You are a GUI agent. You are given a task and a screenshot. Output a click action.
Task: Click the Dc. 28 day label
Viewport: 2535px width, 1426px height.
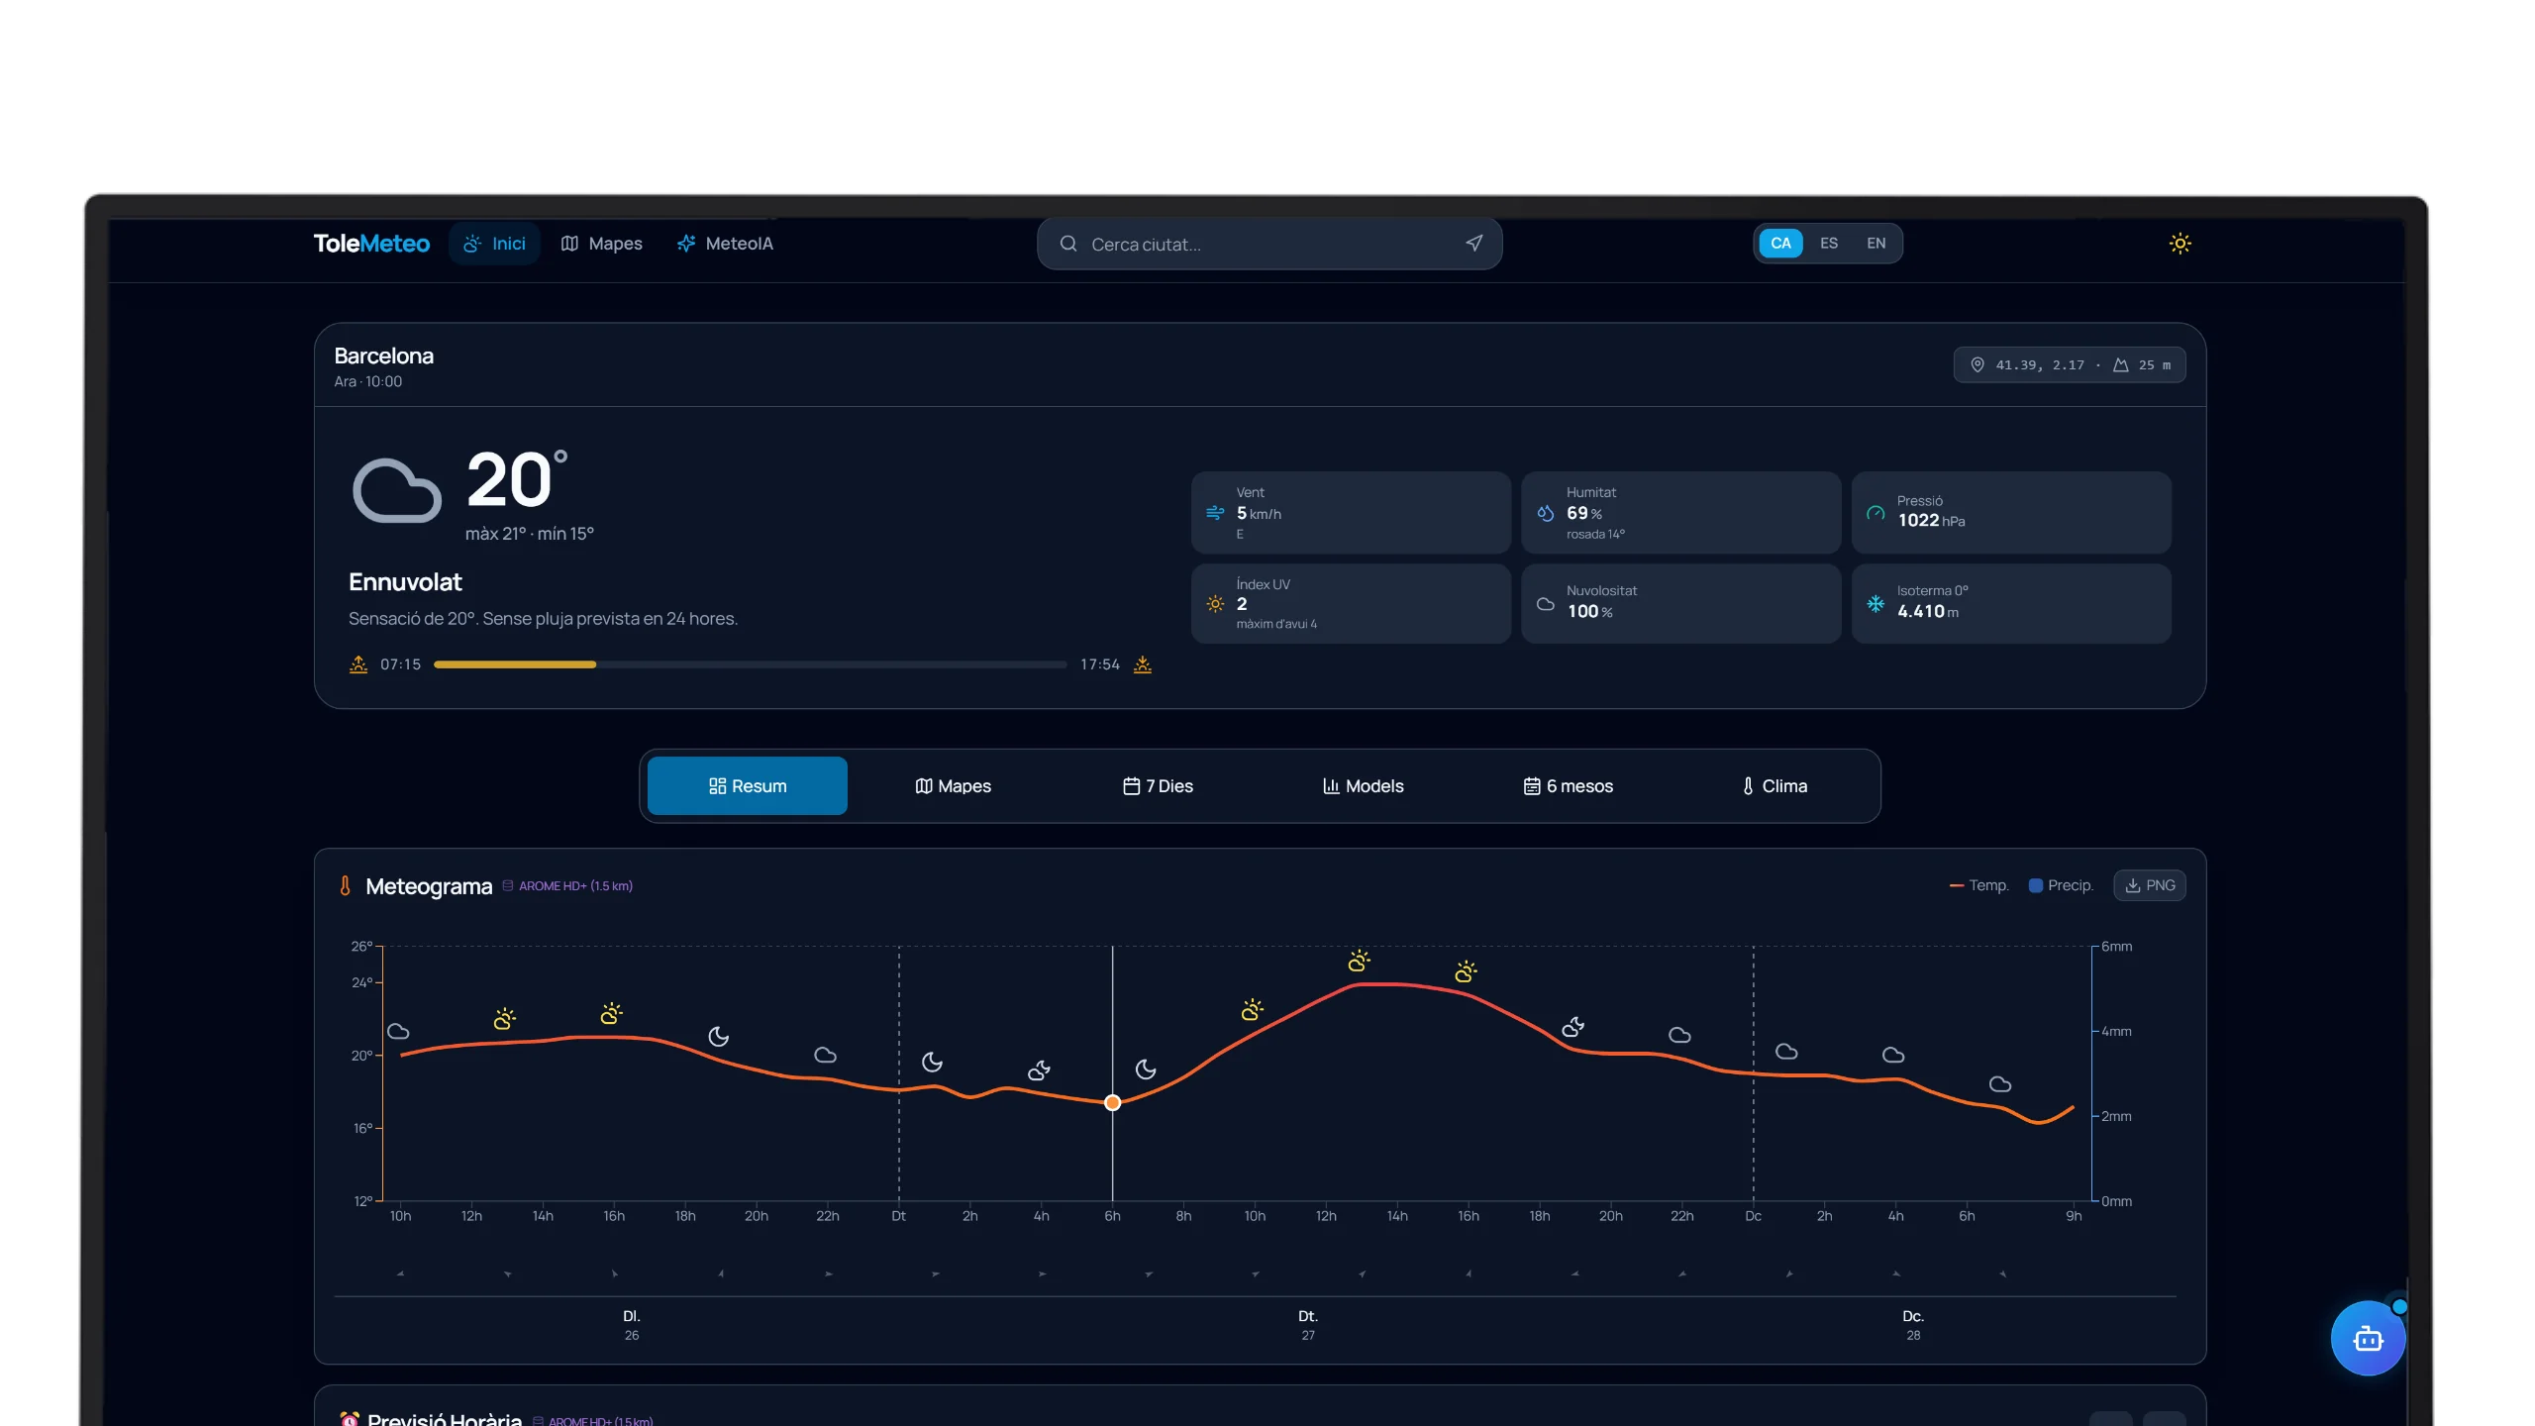(1913, 1325)
